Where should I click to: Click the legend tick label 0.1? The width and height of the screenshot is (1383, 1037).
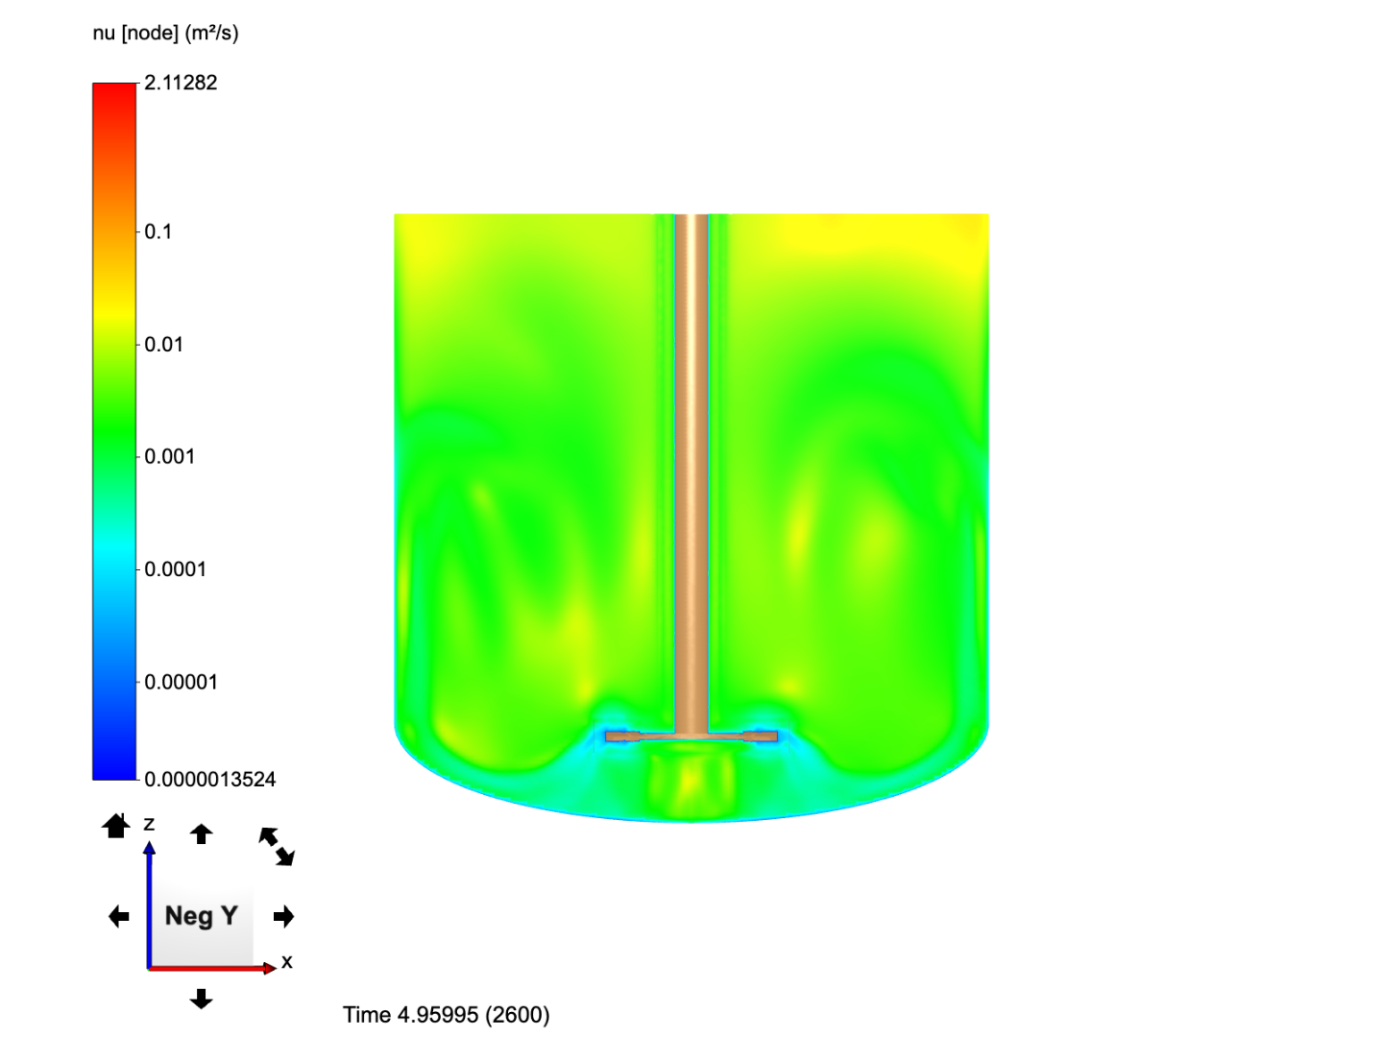(158, 231)
